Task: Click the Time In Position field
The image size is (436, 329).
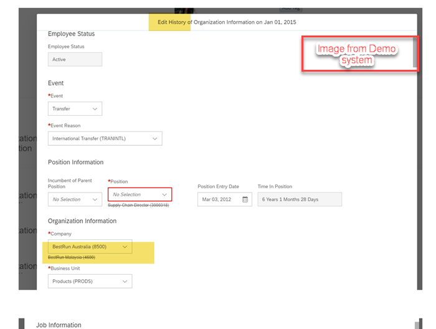Action: coord(300,199)
